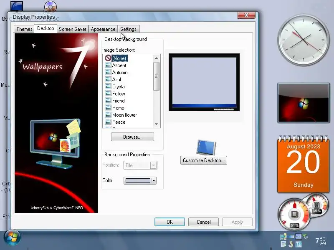Click the desktop Color swatch
The image size is (334, 250).
coord(138,181)
